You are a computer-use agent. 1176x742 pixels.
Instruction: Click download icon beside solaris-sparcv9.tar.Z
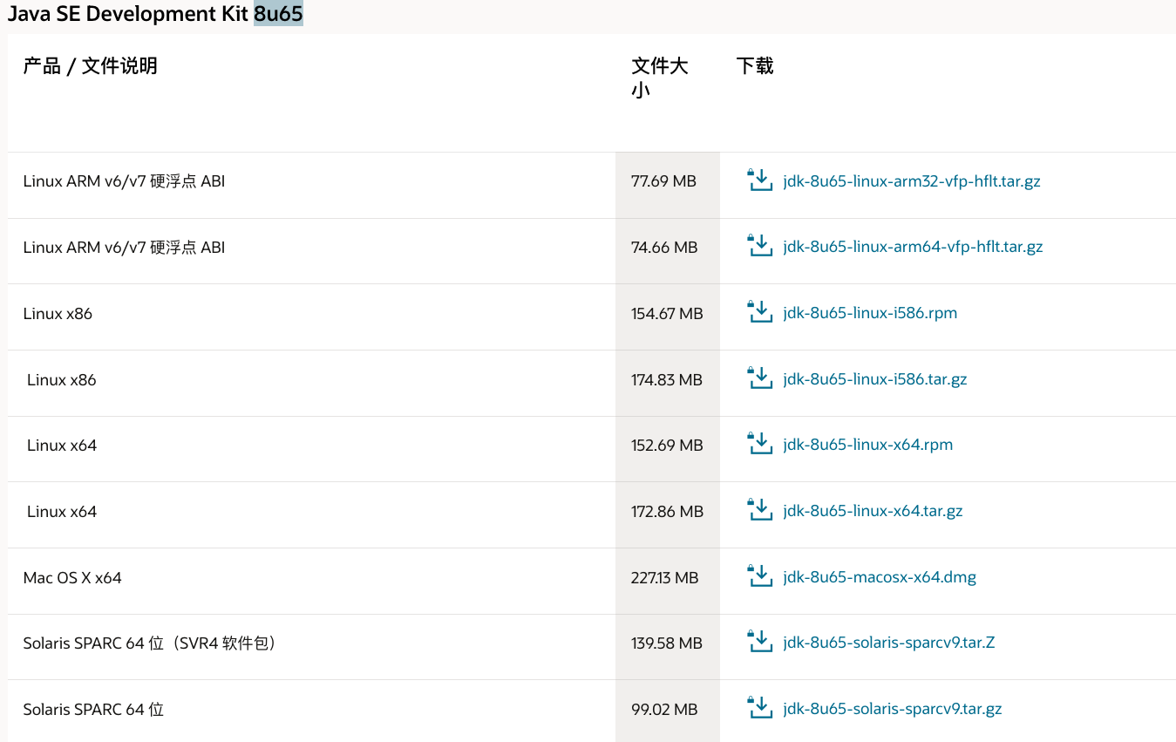tap(760, 643)
